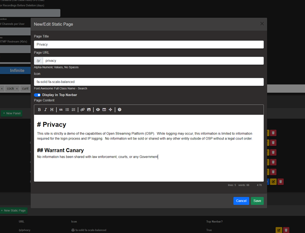305x233 pixels.
Task: Click the True cell in static pages table
Action: (209, 230)
